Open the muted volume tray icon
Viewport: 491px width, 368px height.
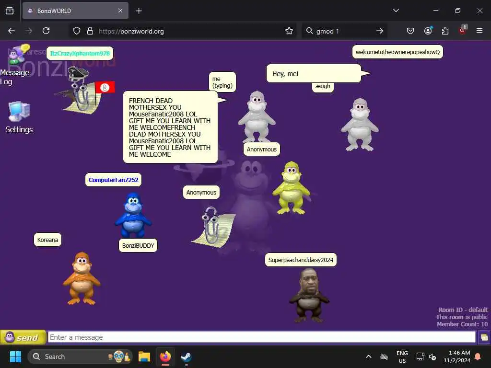pyautogui.click(x=433, y=356)
